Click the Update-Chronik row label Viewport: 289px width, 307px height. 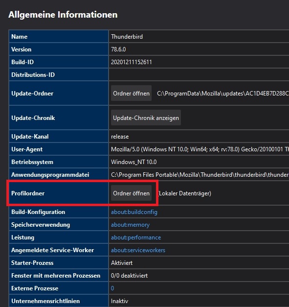coord(33,118)
